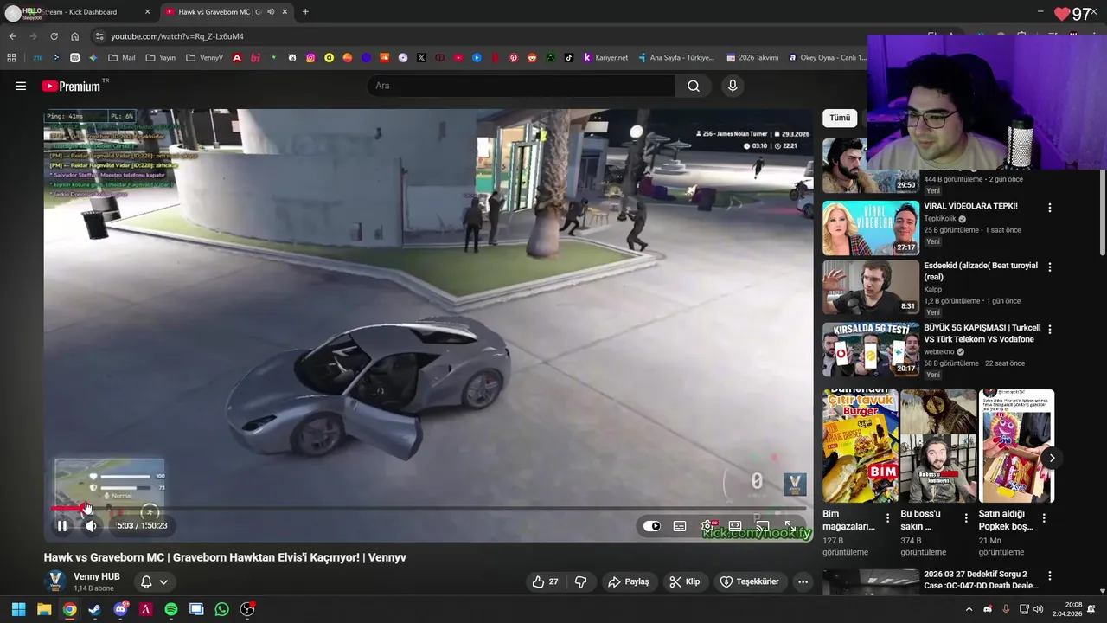Open the VİRAL VİDEOLARA TEPKİ! thumbnail
Image resolution: width=1107 pixels, height=623 pixels.
[x=870, y=228]
